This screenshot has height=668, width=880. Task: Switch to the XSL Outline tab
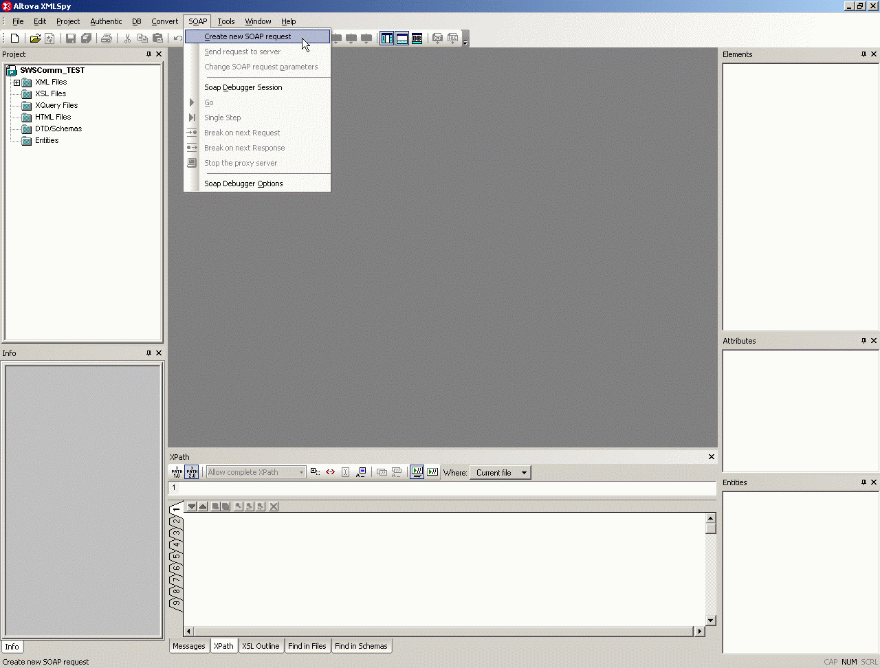261,646
